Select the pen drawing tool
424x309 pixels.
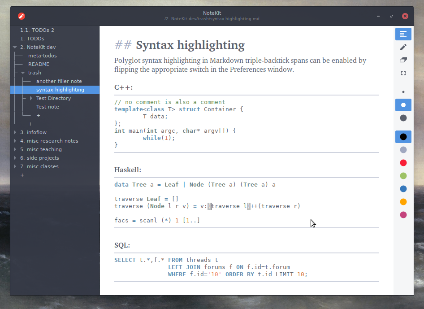[403, 47]
